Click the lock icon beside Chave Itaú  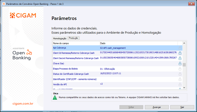pos(180,63)
